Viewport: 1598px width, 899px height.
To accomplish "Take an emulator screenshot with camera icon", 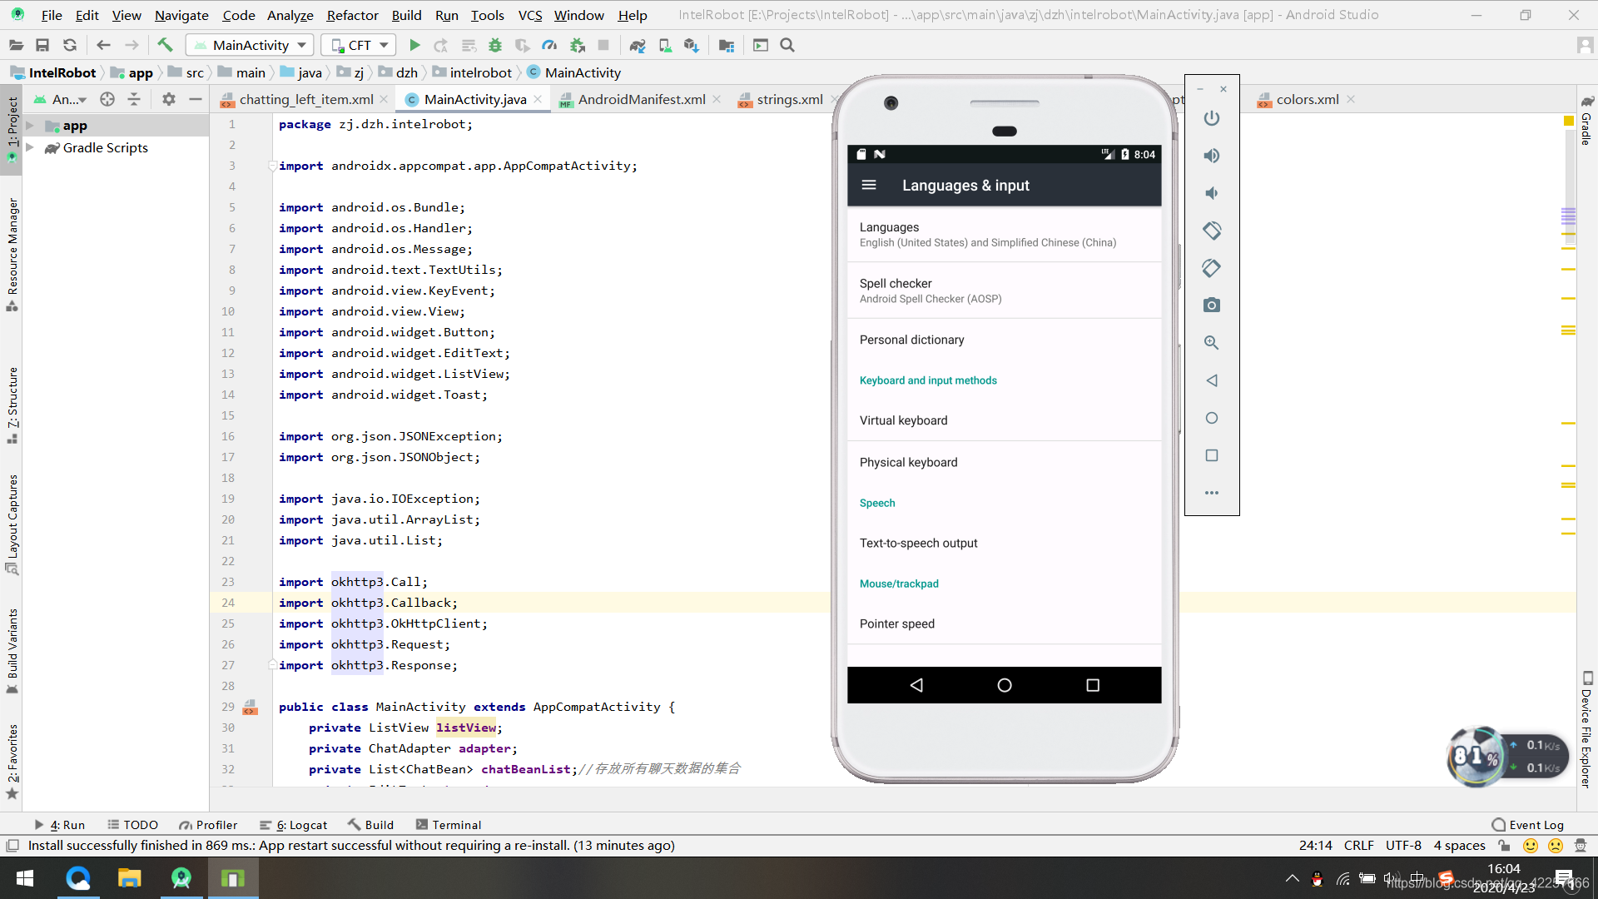I will click(x=1212, y=305).
